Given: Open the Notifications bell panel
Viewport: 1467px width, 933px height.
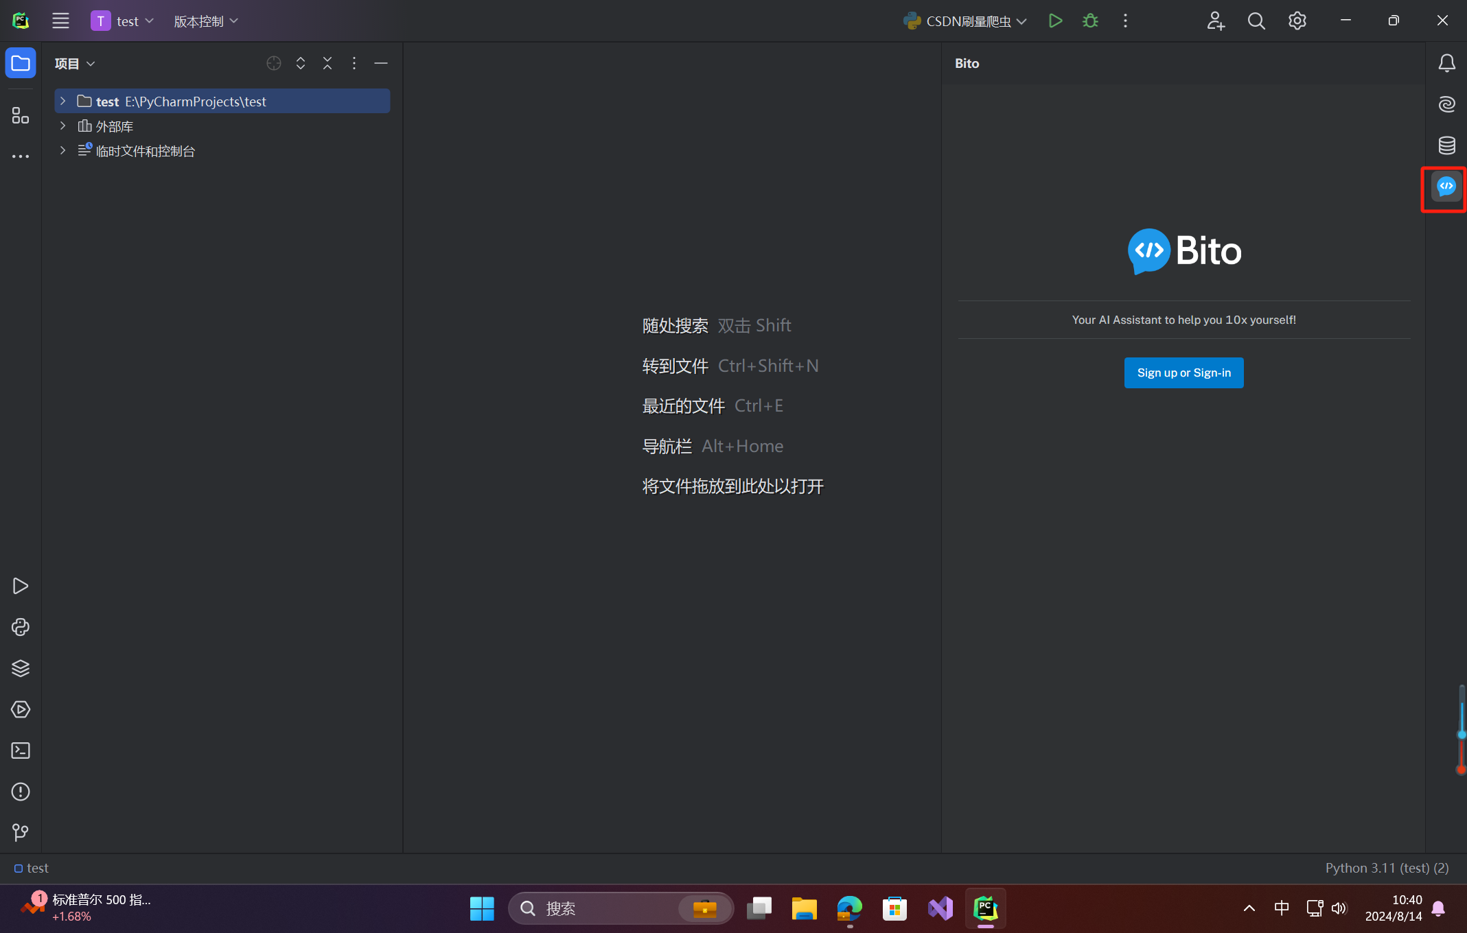Looking at the screenshot, I should point(1446,63).
